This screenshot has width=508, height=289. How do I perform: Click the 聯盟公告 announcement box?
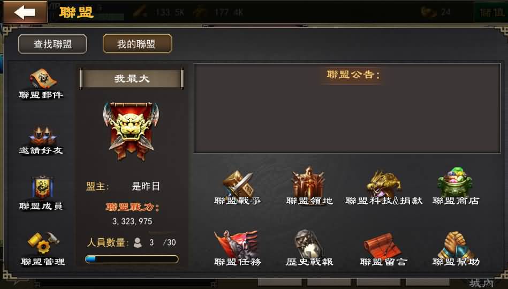pos(347,108)
